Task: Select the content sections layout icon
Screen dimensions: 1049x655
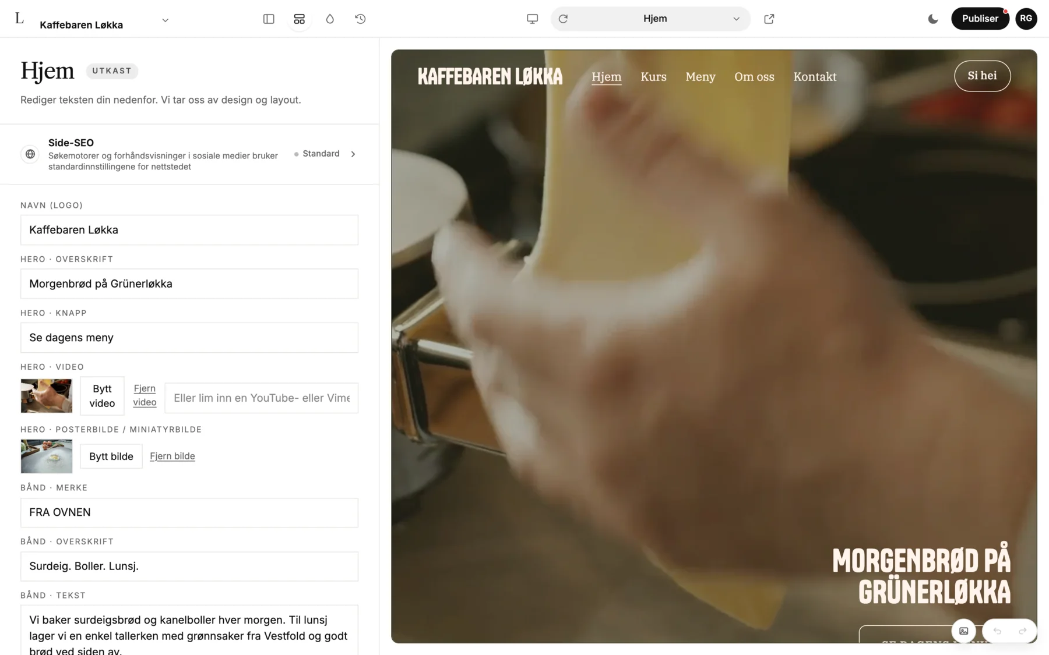Action: point(299,19)
